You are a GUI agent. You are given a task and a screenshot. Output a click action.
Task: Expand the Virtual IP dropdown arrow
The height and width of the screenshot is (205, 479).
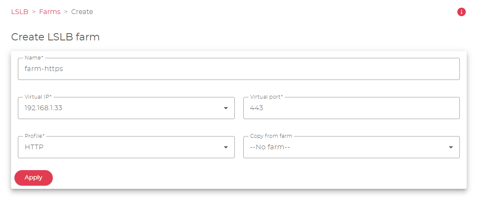[226, 108]
